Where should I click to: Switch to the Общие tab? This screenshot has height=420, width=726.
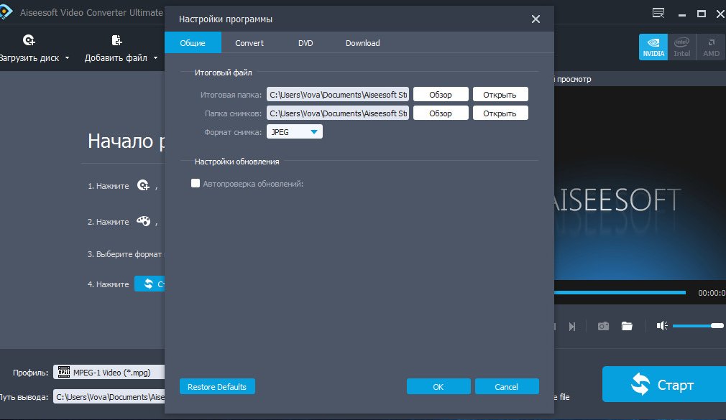193,43
